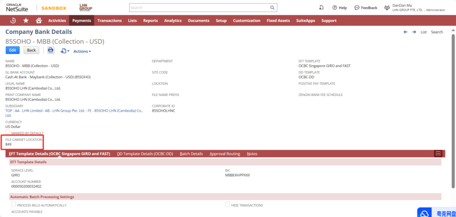Click the Feedback speech bubble icon
This screenshot has height=217, width=456.
point(357,8)
